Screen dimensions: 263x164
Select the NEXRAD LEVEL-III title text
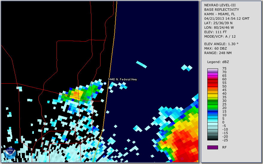pyautogui.click(x=220, y=5)
